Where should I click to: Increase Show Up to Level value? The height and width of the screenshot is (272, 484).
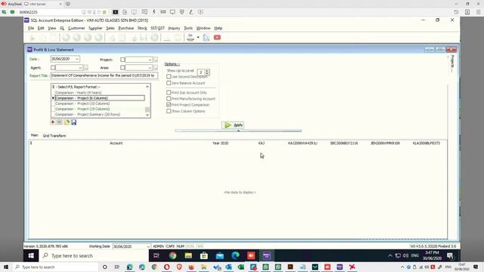207,70
